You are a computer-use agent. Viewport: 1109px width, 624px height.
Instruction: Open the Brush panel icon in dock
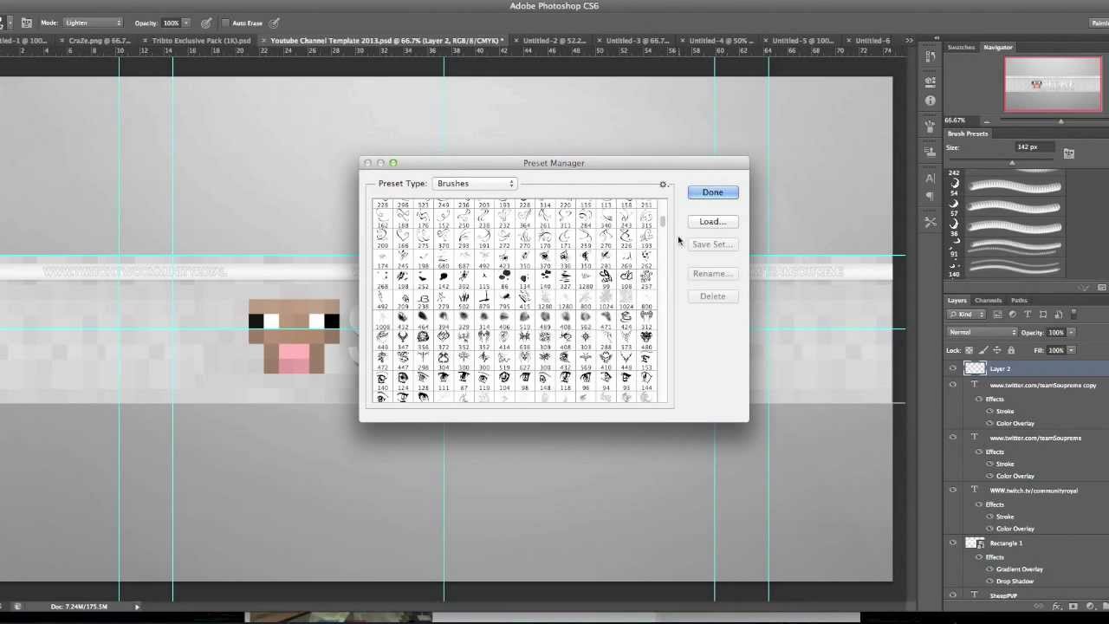pos(931,127)
